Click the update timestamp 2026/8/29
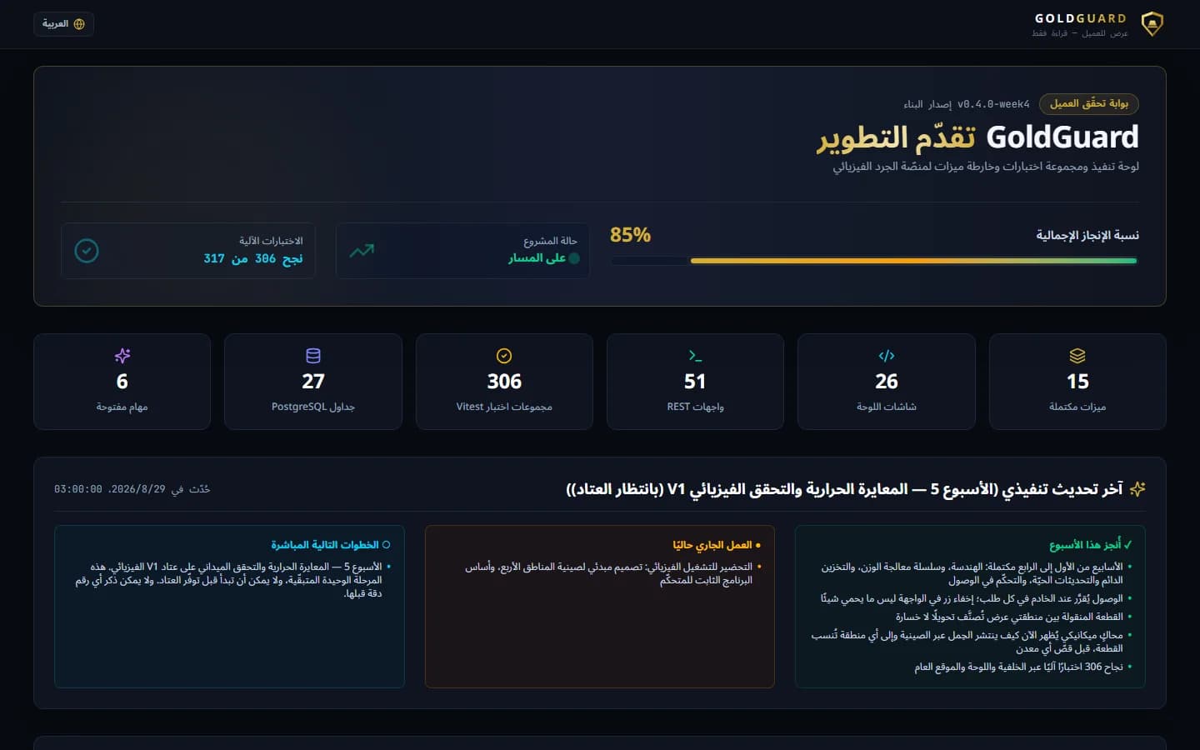Screen dimensions: 1200x750 click(132, 489)
